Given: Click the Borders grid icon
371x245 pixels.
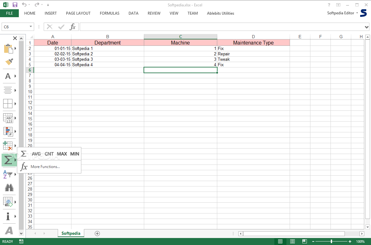Looking at the screenshot, I should [8, 103].
